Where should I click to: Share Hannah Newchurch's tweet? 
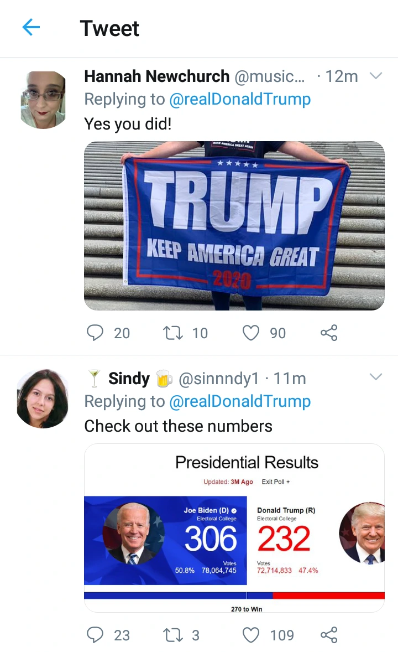pyautogui.click(x=329, y=333)
